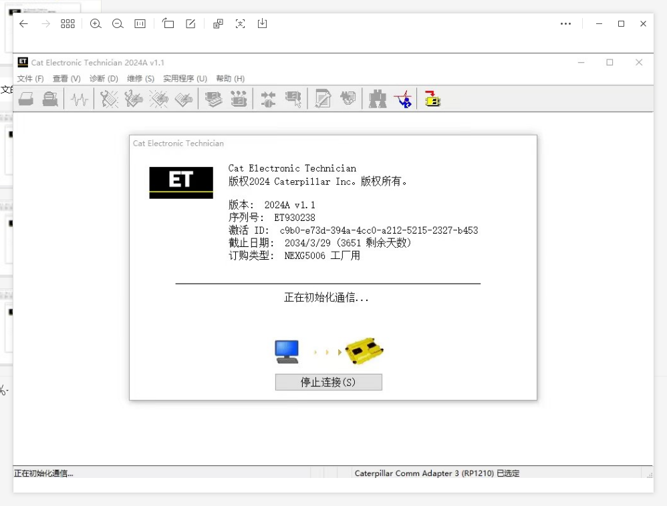Save image with download icon
The height and width of the screenshot is (506, 667).
click(263, 23)
